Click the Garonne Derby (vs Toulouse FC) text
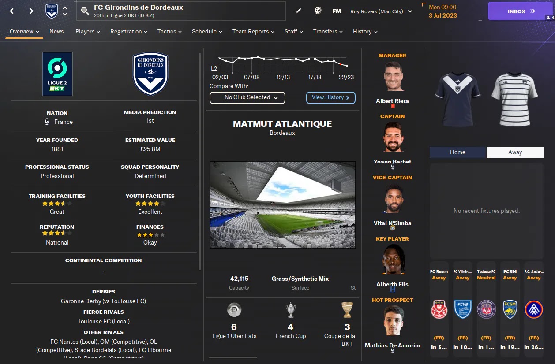555x364 pixels. click(103, 301)
